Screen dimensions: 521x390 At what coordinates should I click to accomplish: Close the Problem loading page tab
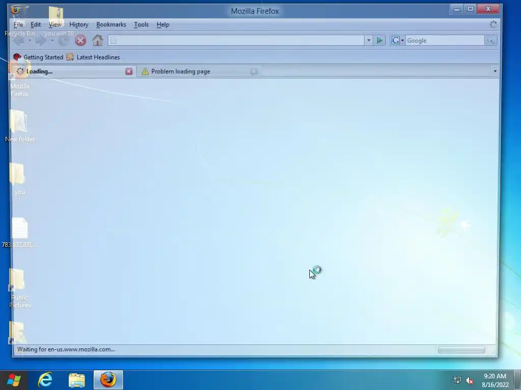[254, 71]
